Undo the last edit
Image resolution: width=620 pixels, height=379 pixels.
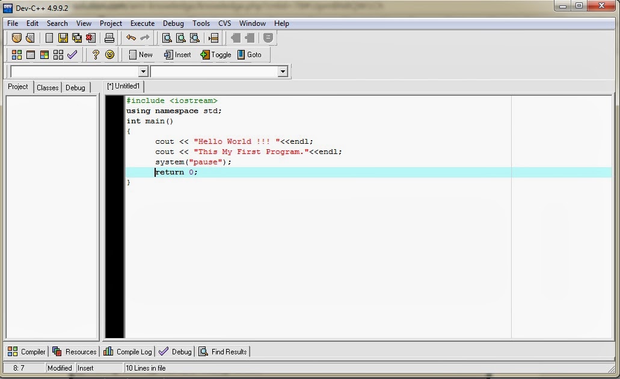click(130, 37)
